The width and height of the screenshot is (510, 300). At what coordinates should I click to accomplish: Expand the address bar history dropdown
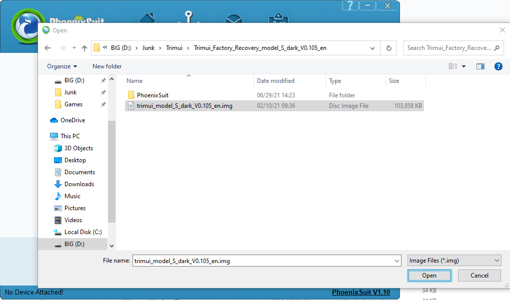[x=372, y=48]
